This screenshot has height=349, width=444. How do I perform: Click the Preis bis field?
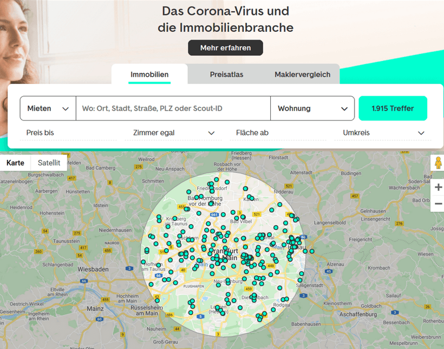click(68, 132)
